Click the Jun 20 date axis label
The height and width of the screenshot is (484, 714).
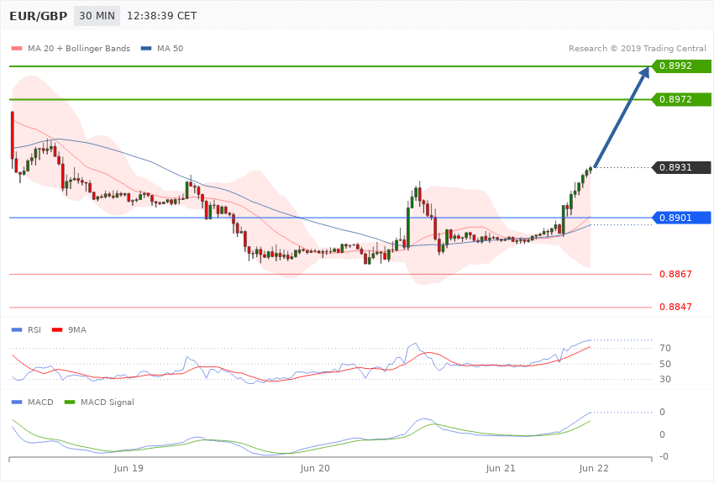315,469
